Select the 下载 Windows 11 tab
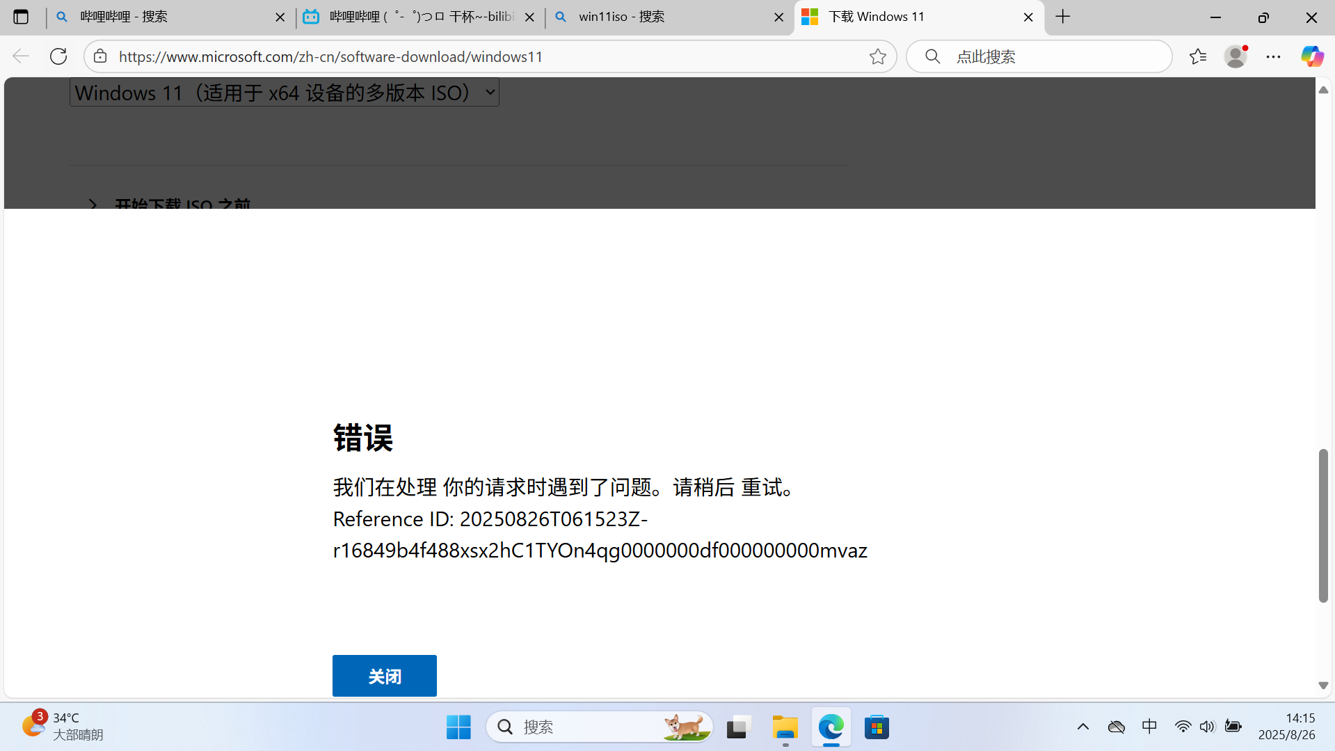 click(918, 17)
